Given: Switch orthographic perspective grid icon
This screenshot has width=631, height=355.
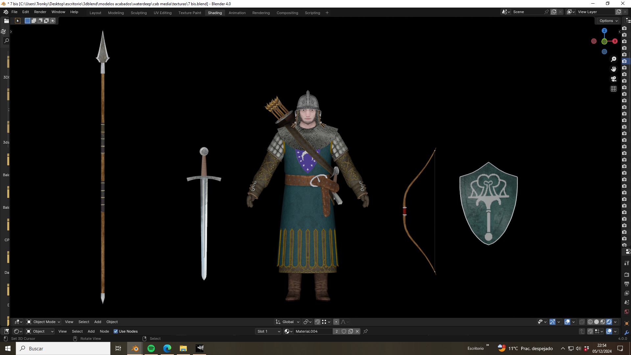Looking at the screenshot, I should point(614,89).
